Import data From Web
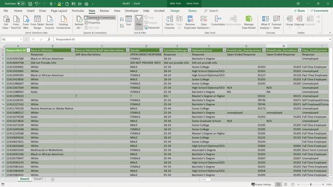 pos(26,22)
